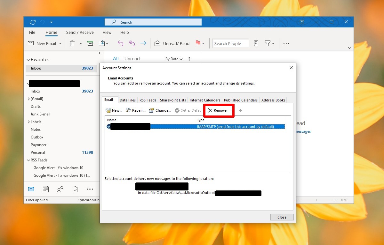Open the Quick Access customize arrow
The height and width of the screenshot is (245, 384).
coord(51,22)
